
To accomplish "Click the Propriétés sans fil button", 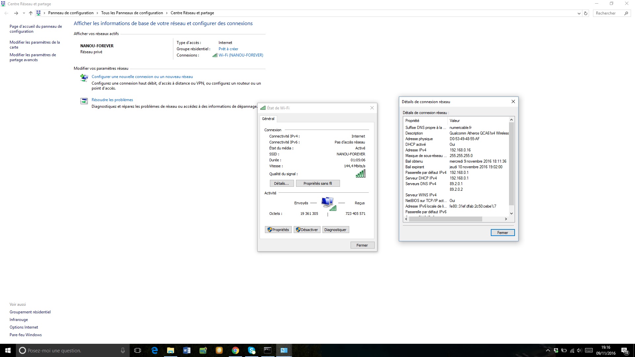I will coord(317,183).
